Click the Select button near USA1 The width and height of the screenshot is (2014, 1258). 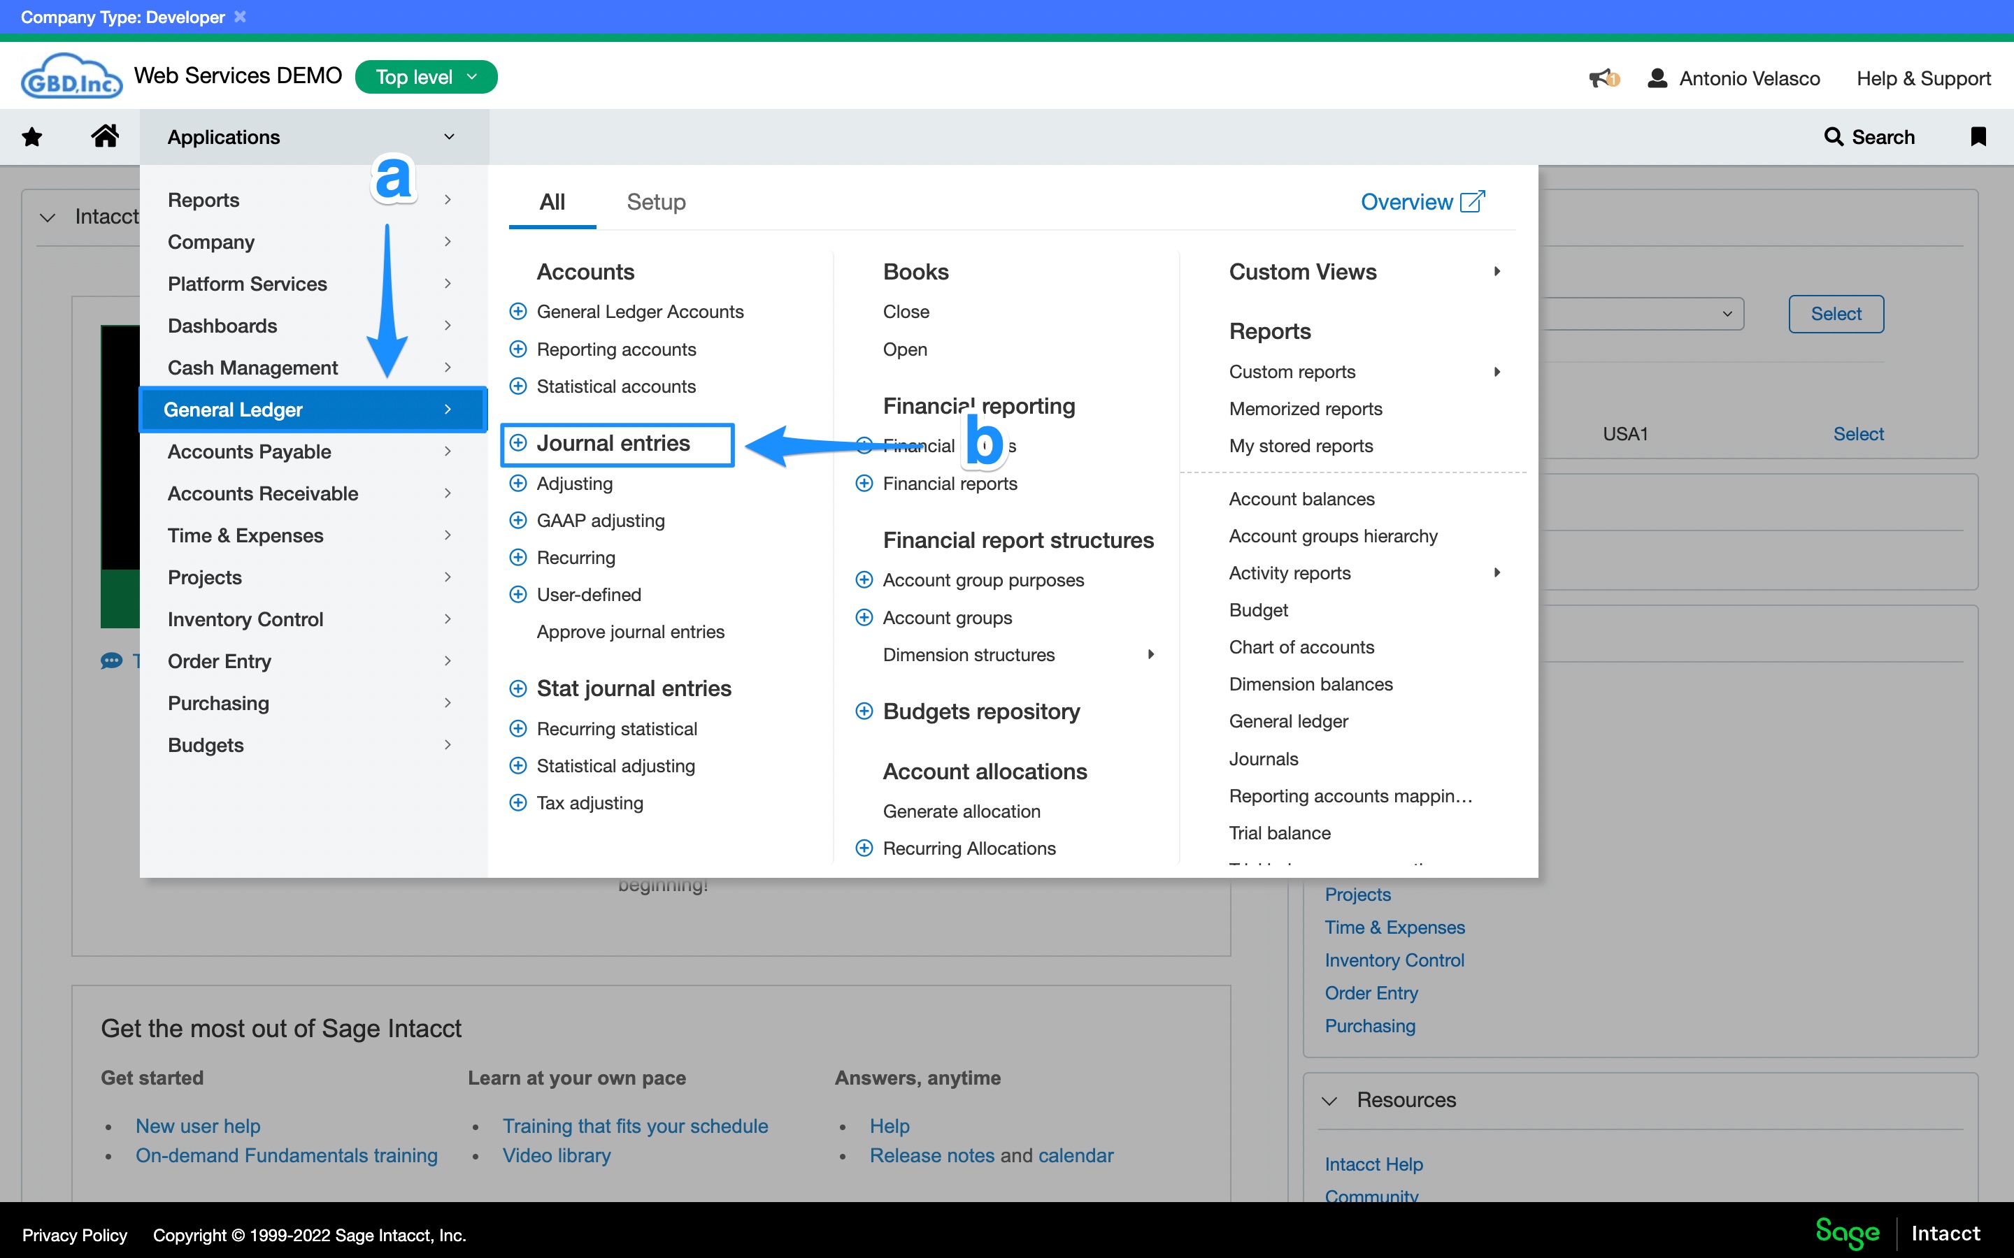tap(1858, 433)
